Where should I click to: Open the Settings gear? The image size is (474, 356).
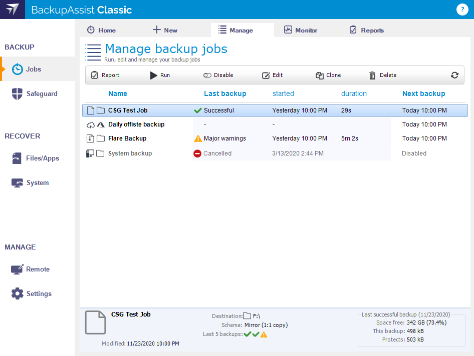pyautogui.click(x=16, y=293)
